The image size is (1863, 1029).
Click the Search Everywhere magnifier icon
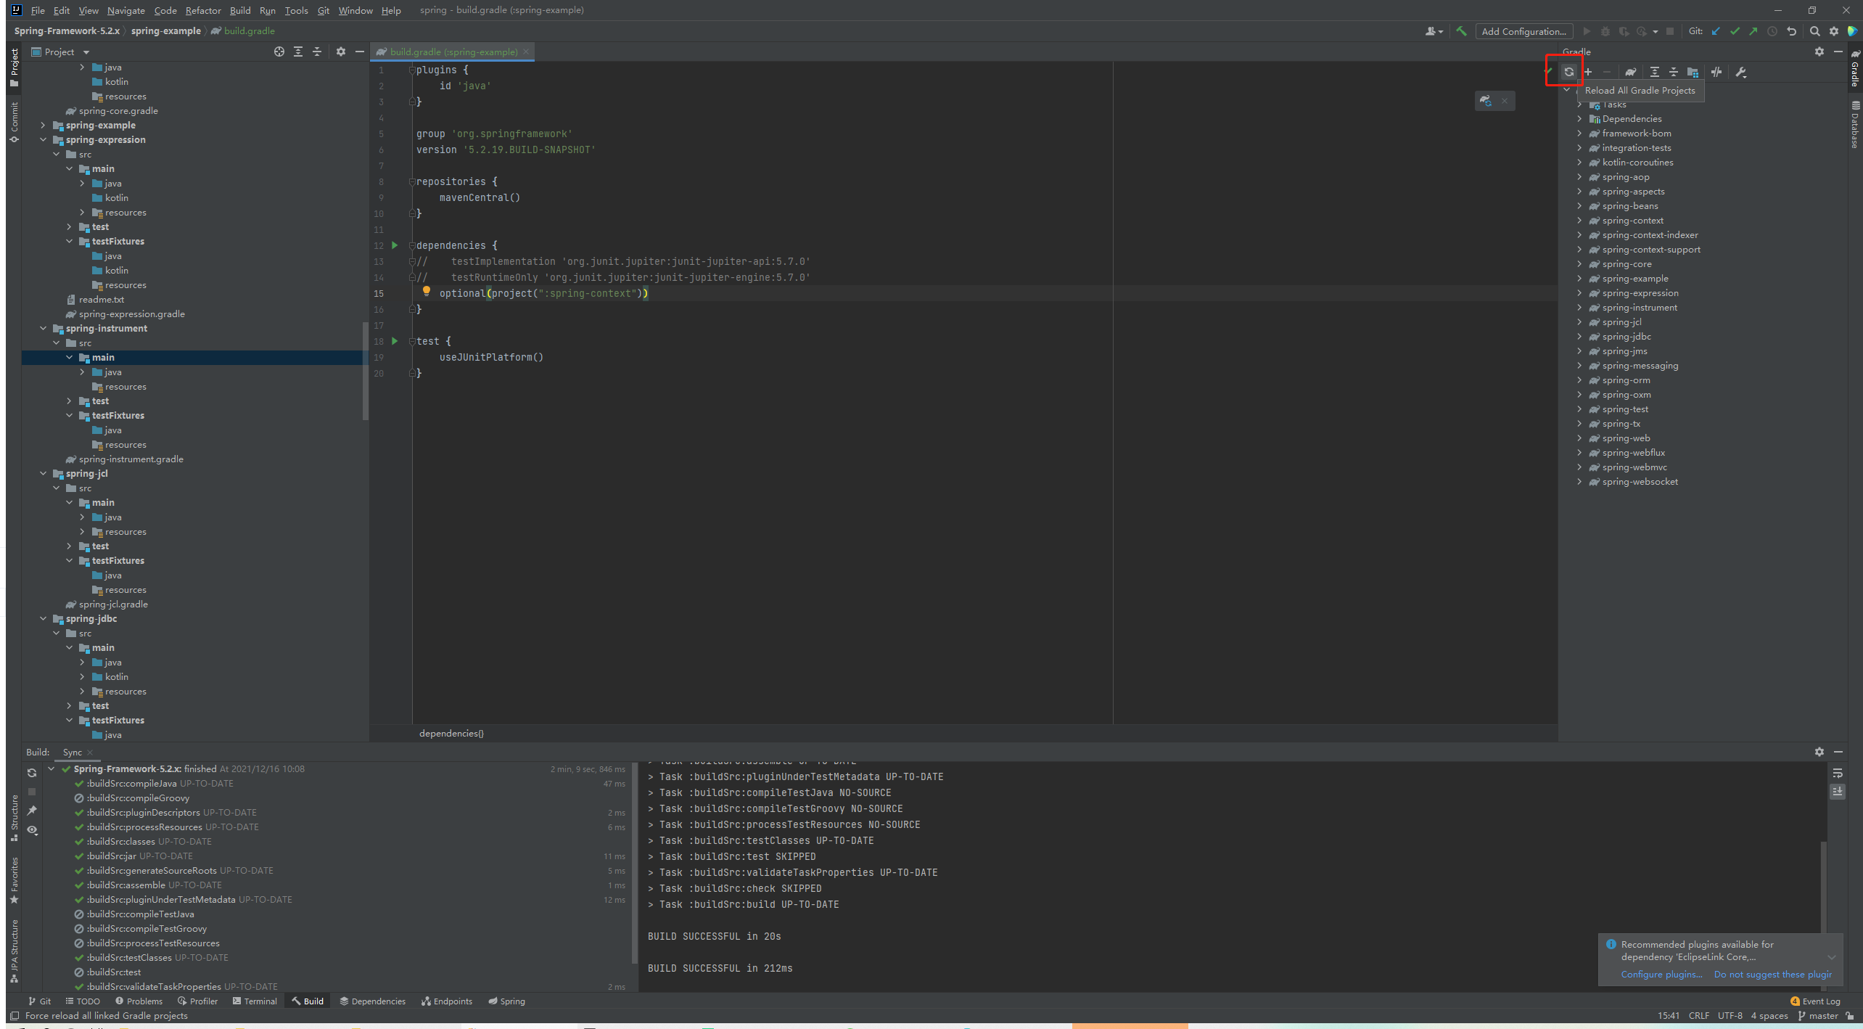pos(1814,31)
